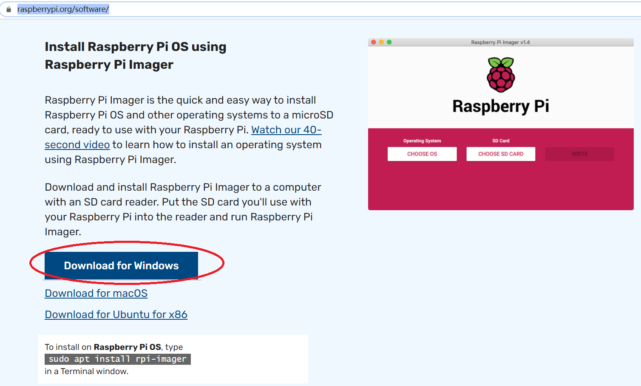Click the Install Raspberry Pi OS heading
Viewport: 641px width, 386px height.
pyautogui.click(x=135, y=55)
